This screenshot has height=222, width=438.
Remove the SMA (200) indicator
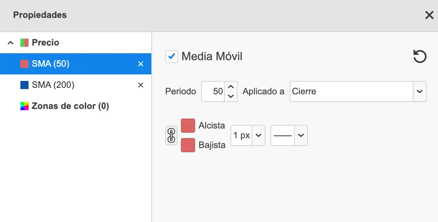(x=141, y=85)
